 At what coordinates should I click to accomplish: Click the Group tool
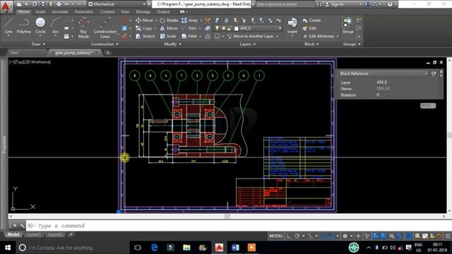click(x=347, y=25)
